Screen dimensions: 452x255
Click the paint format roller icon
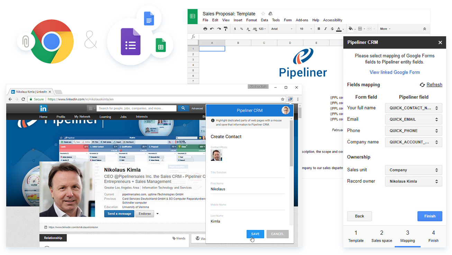pos(226,29)
